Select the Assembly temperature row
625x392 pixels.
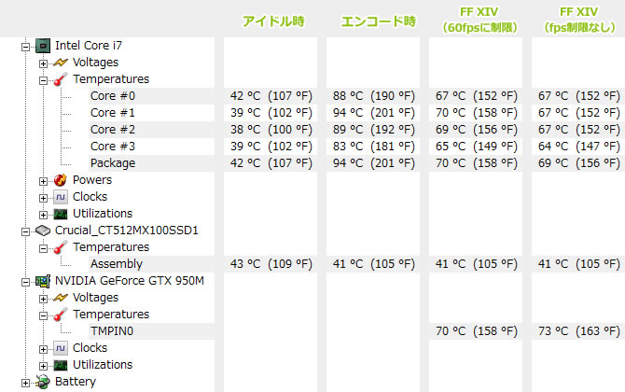click(x=151, y=264)
